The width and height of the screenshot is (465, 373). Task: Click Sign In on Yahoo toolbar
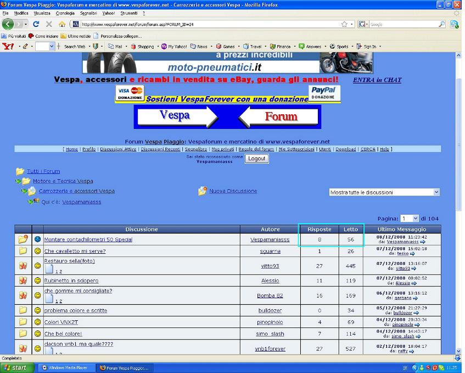367,46
